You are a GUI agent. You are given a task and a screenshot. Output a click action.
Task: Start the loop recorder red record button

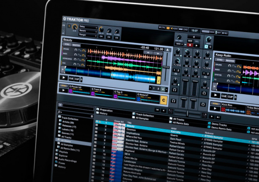(190, 45)
